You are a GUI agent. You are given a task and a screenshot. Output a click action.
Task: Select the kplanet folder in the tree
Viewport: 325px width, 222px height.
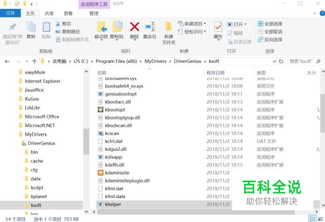39,196
